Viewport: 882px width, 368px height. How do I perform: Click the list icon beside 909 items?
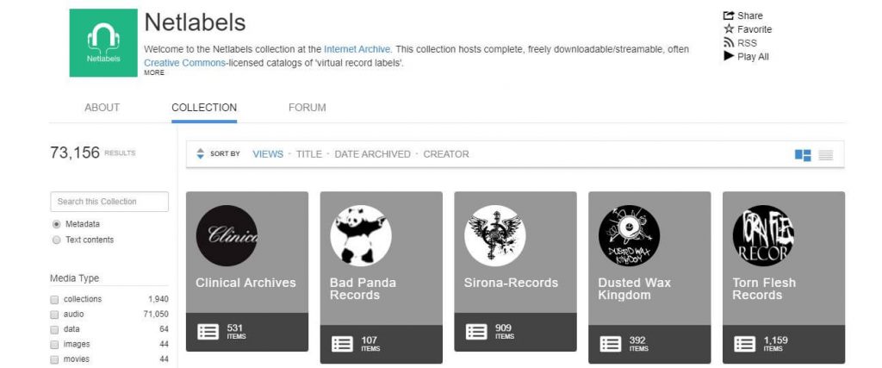point(476,332)
